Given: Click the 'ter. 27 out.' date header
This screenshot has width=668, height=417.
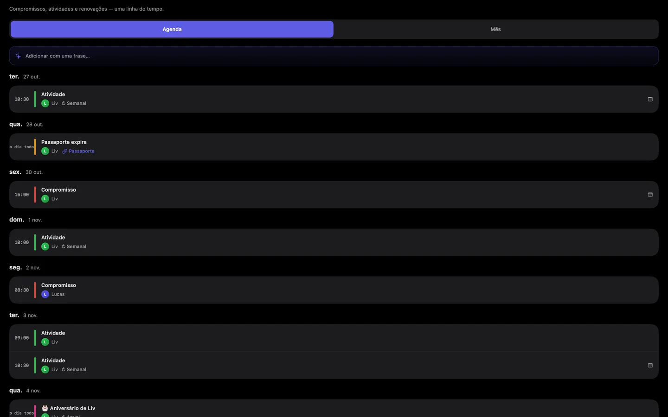Looking at the screenshot, I should click(x=25, y=76).
